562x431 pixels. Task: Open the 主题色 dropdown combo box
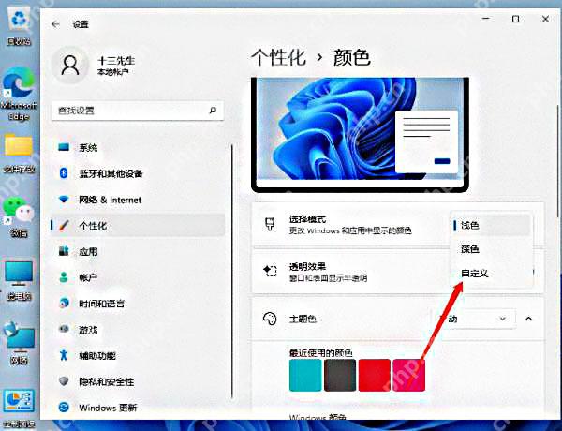[x=473, y=319]
